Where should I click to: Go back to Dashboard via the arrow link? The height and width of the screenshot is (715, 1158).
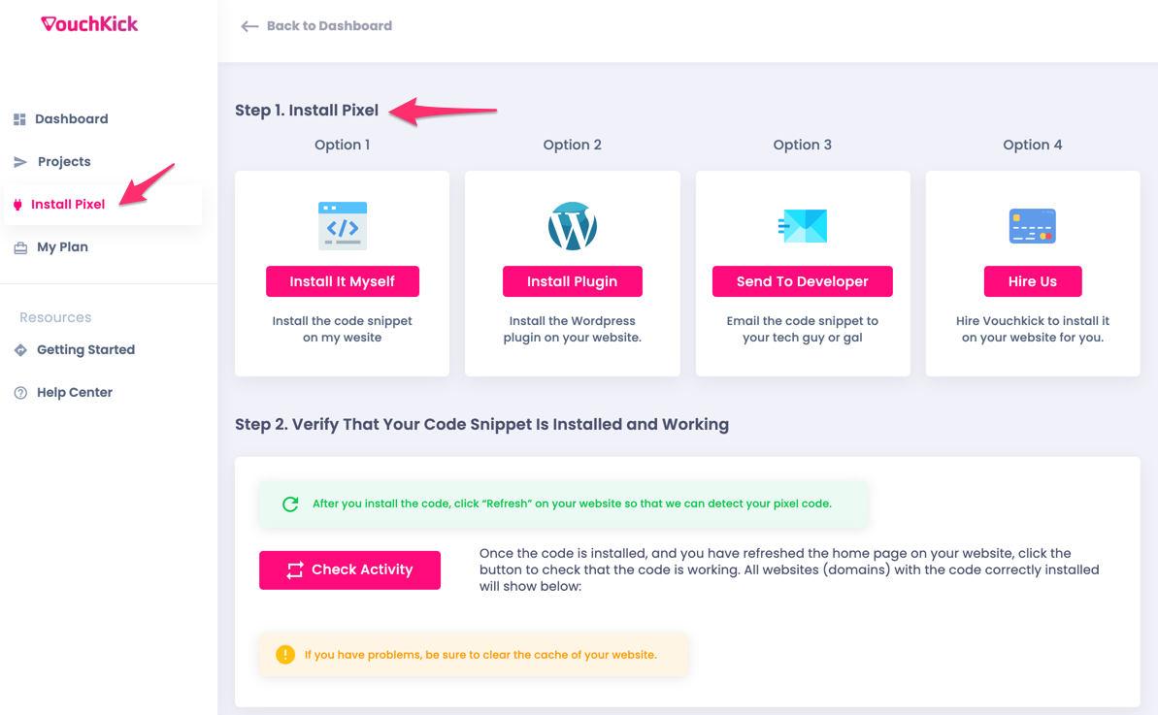tap(316, 26)
